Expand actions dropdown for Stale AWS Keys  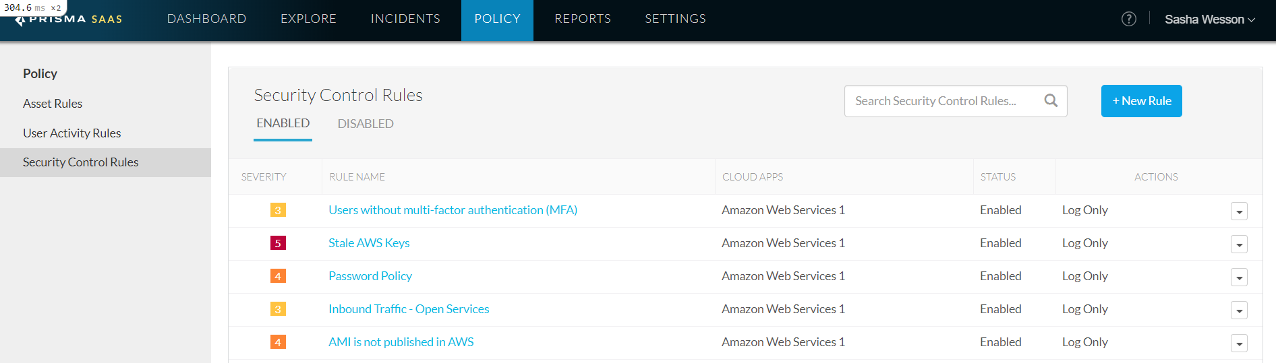1238,244
